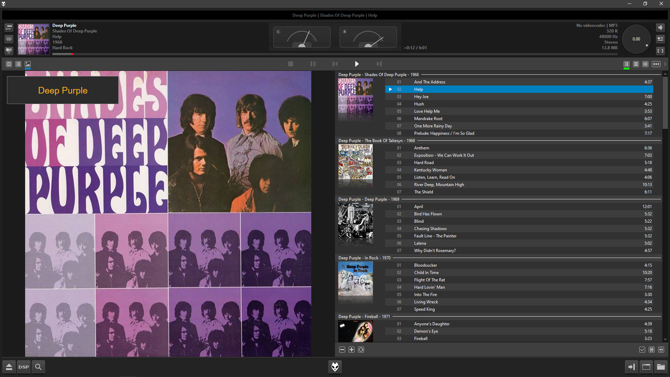
Task: Open the folder icon at bottom right
Action: (661, 367)
